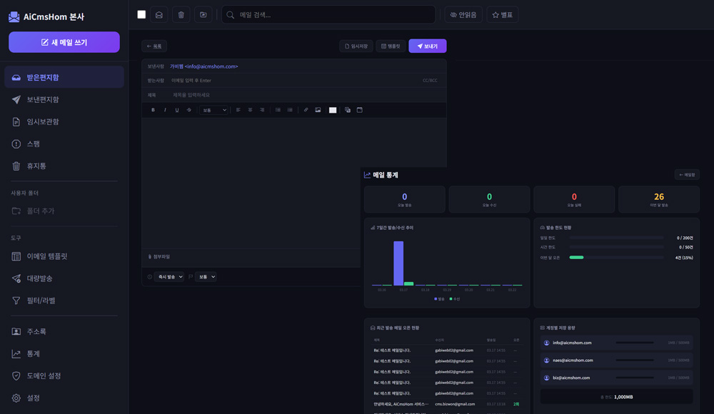Toggle the 안읽음 unread filter
This screenshot has width=714, height=414.
[x=463, y=15]
